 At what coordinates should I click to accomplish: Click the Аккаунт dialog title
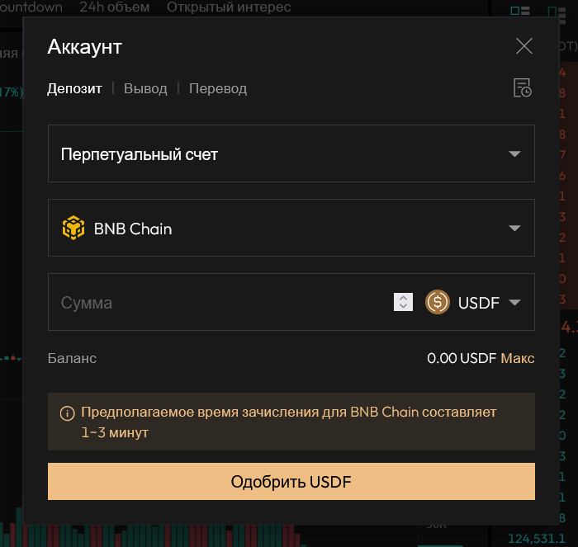point(85,46)
